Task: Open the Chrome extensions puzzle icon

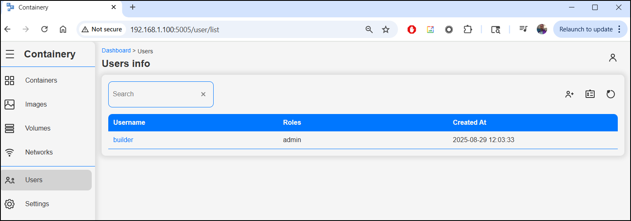Action: [x=468, y=29]
